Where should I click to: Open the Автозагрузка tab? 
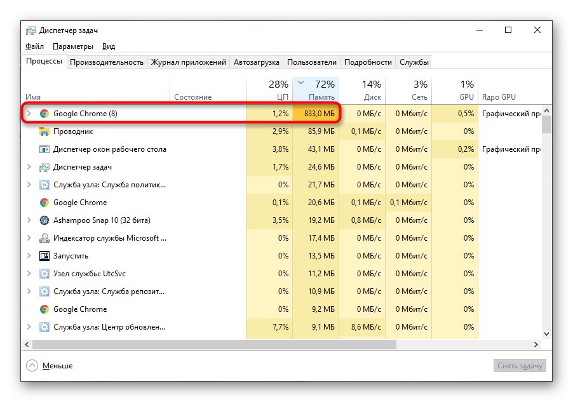click(x=256, y=62)
